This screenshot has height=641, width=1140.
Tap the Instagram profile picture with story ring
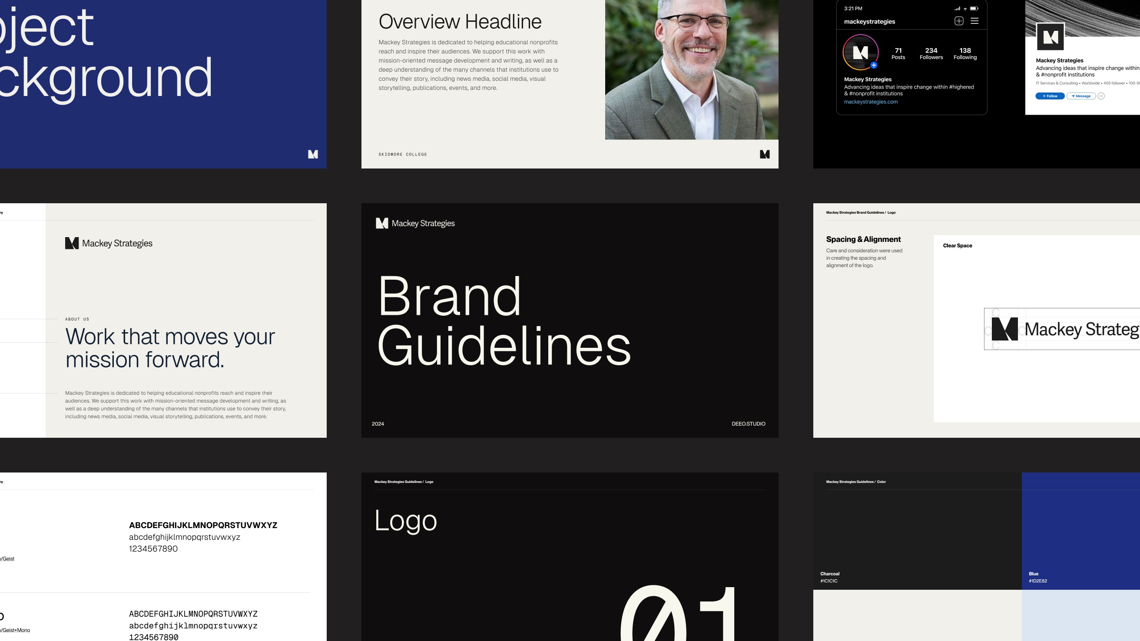tap(861, 53)
